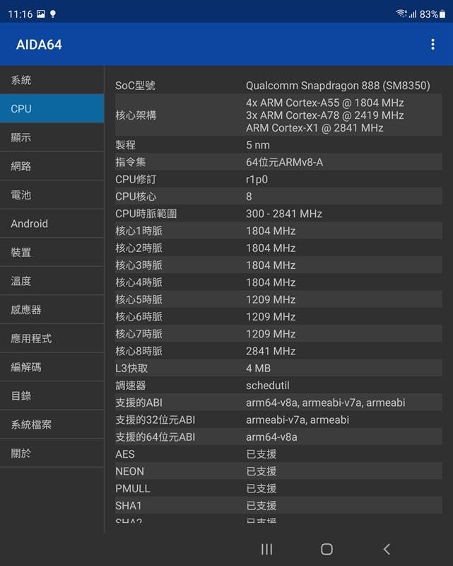Viewport: 453px width, 566px height.
Task: Tap the Wi-Fi status icon
Action: tap(401, 13)
